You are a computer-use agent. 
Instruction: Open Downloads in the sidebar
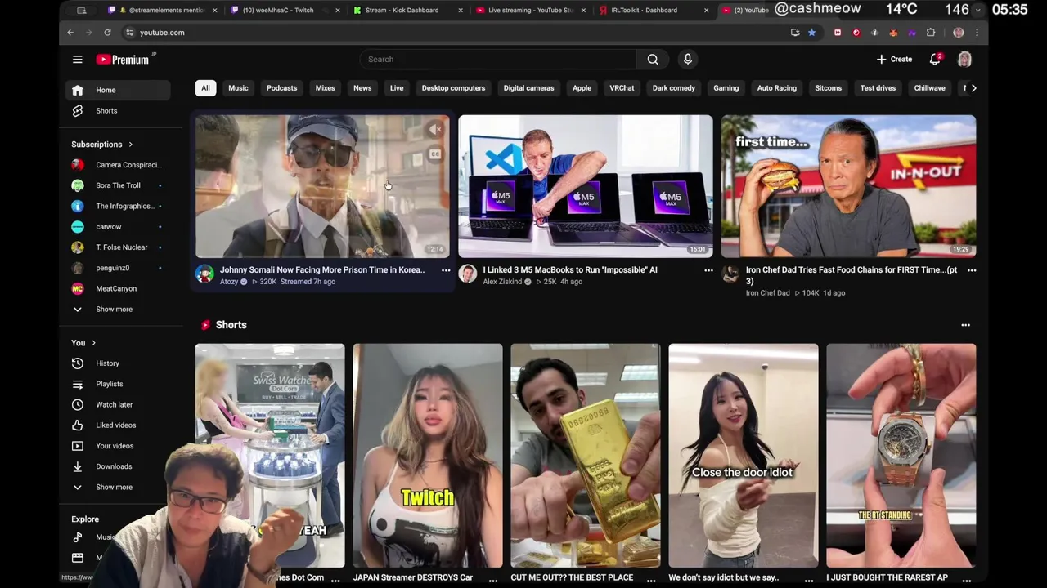point(118,466)
